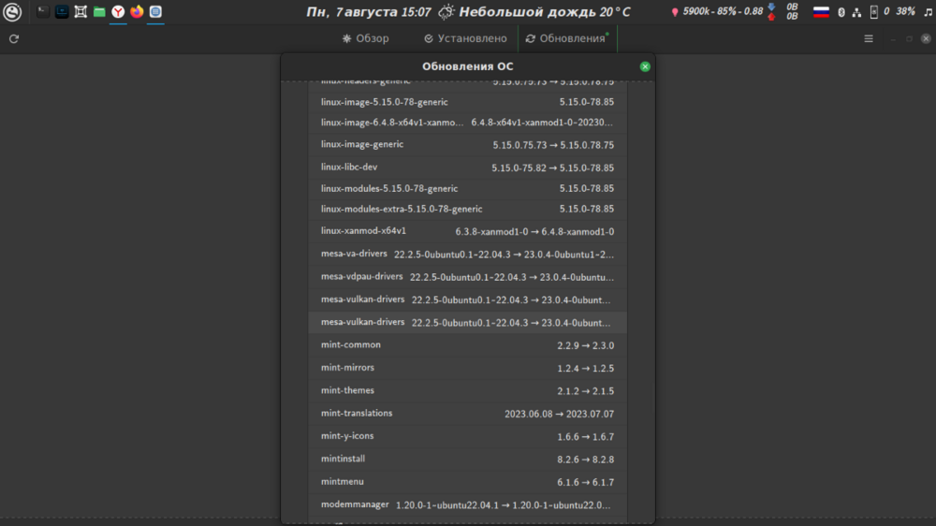Viewport: 936px width, 526px height.
Task: Open the music note sound applet
Action: click(x=928, y=12)
